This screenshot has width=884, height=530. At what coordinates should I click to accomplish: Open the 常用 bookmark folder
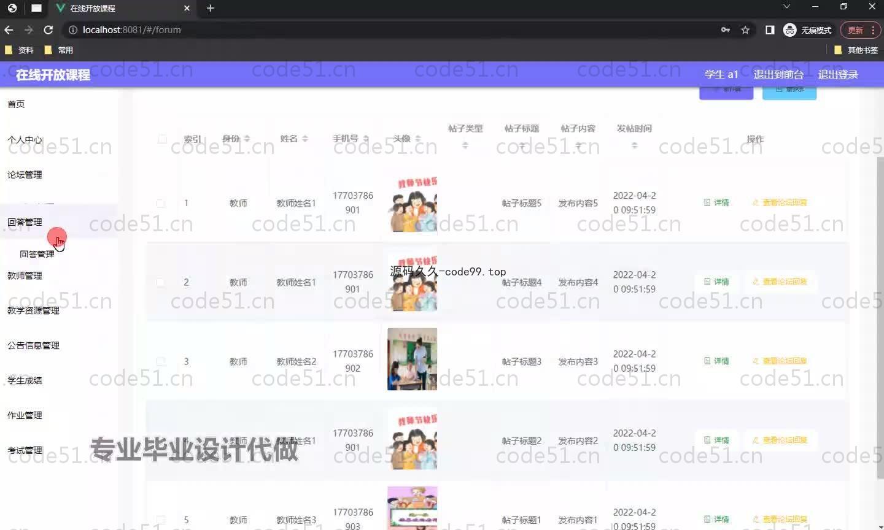pos(59,50)
